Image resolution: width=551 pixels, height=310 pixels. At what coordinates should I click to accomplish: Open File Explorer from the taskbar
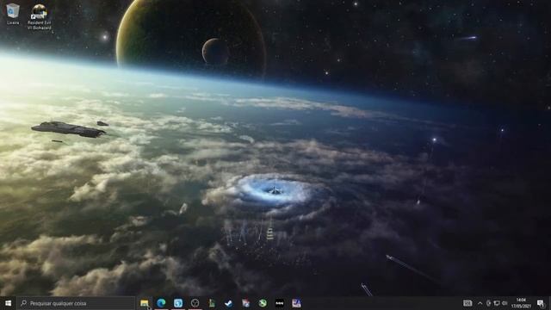[145, 303]
